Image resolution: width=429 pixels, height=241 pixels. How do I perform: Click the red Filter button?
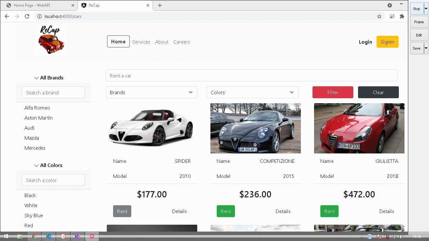click(333, 92)
